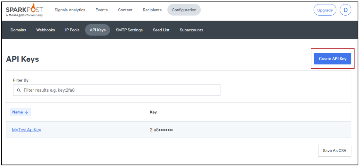Open the Signals Analytics menu
Image resolution: width=360 pixels, height=167 pixels.
(x=70, y=10)
